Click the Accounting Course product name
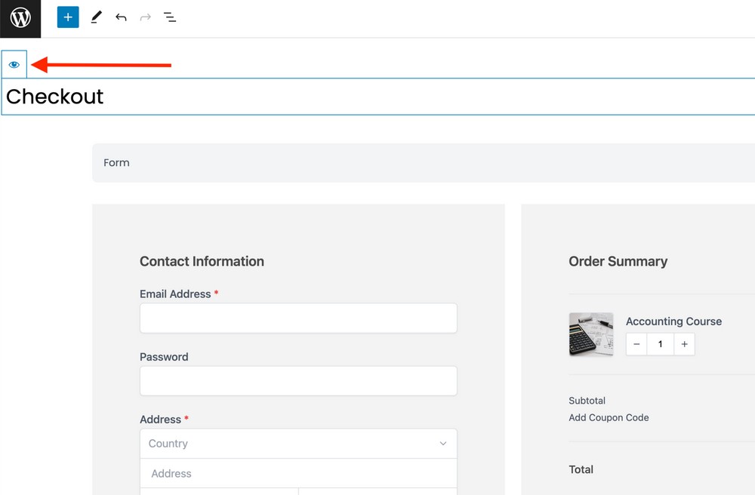 click(x=673, y=321)
